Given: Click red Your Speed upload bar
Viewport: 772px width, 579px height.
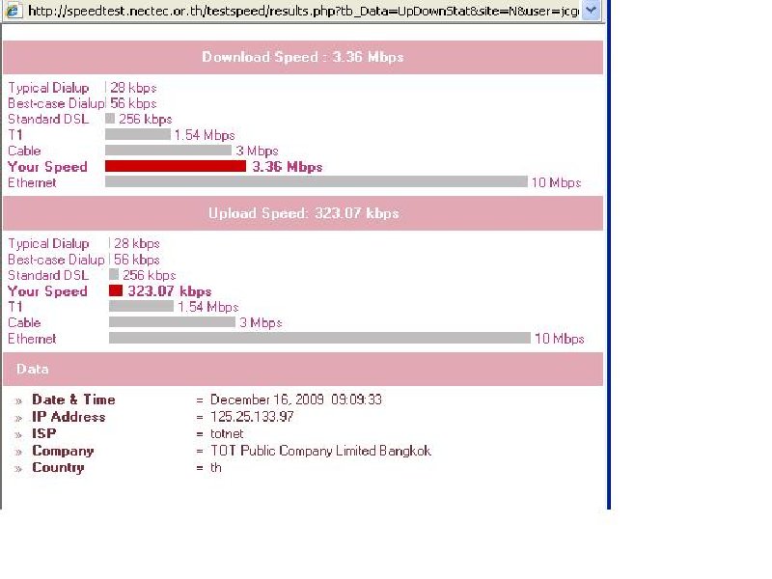Looking at the screenshot, I should pyautogui.click(x=115, y=290).
